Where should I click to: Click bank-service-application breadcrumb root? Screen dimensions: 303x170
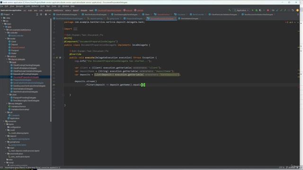click(11, 10)
